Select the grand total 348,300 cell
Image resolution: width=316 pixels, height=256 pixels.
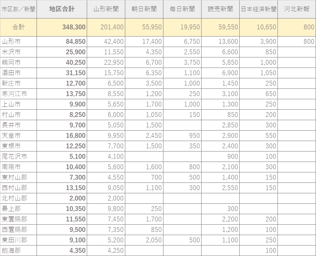pos(62,27)
